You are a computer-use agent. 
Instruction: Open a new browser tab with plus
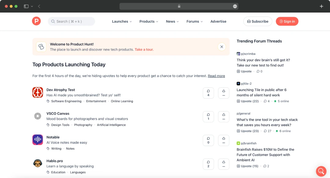click(x=321, y=6)
